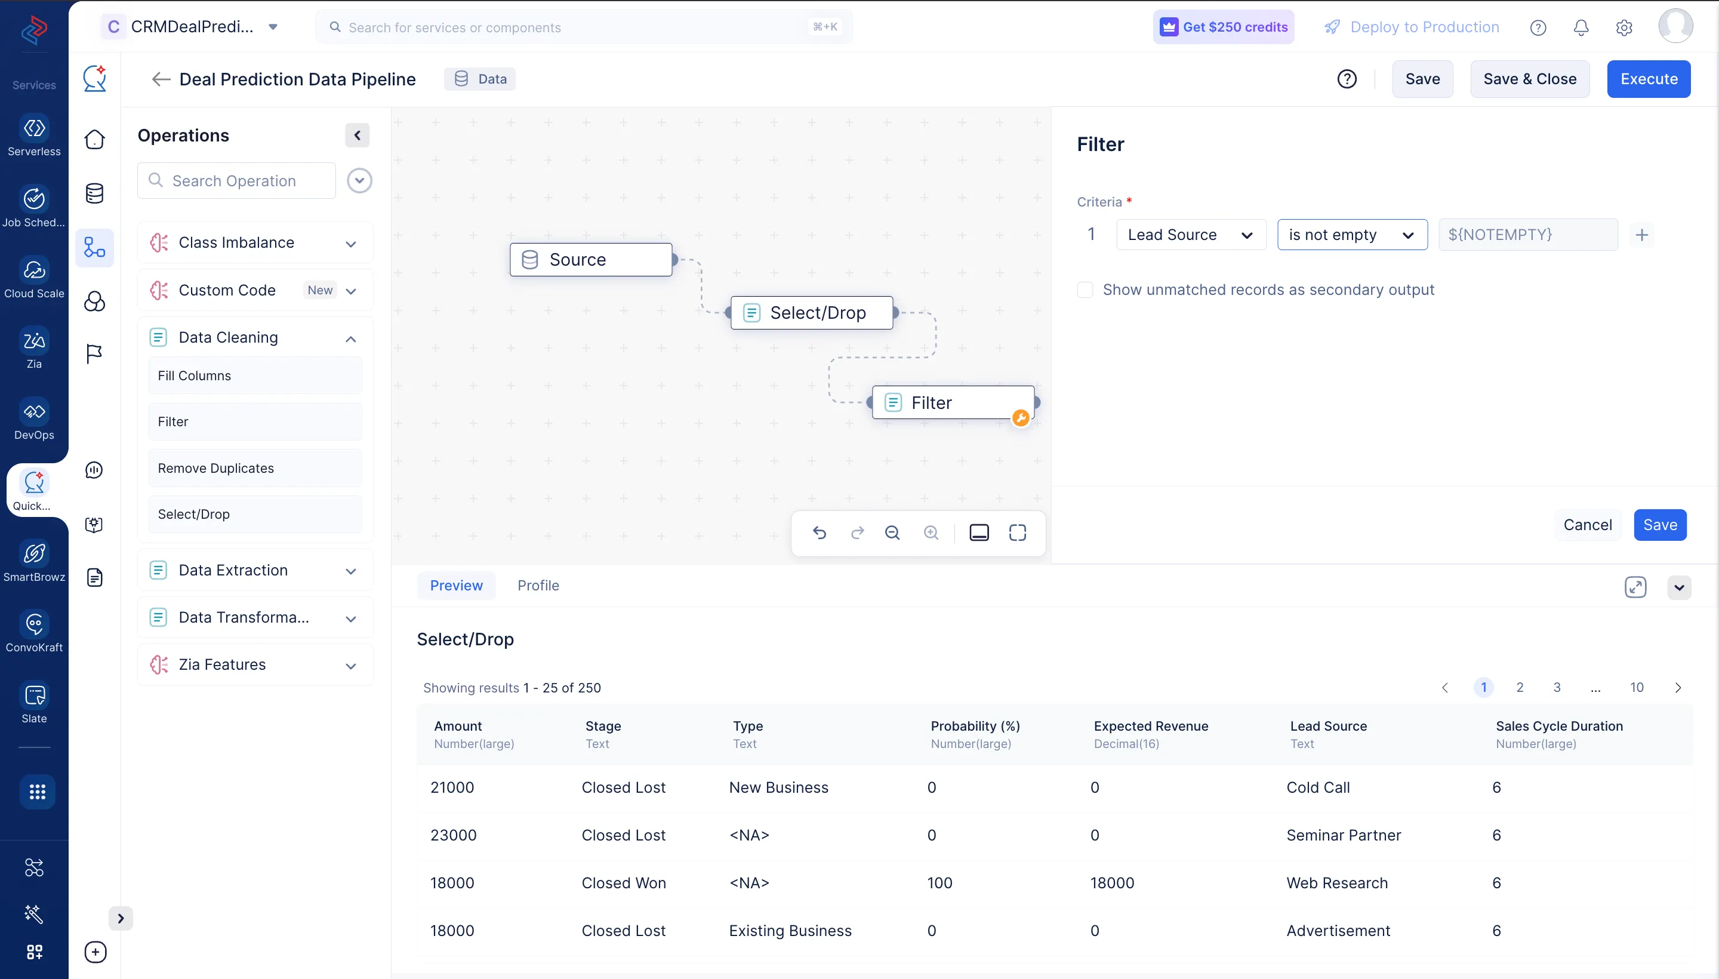The width and height of the screenshot is (1719, 979).
Task: Click the Data badge next to the pipeline title
Action: 480,79
